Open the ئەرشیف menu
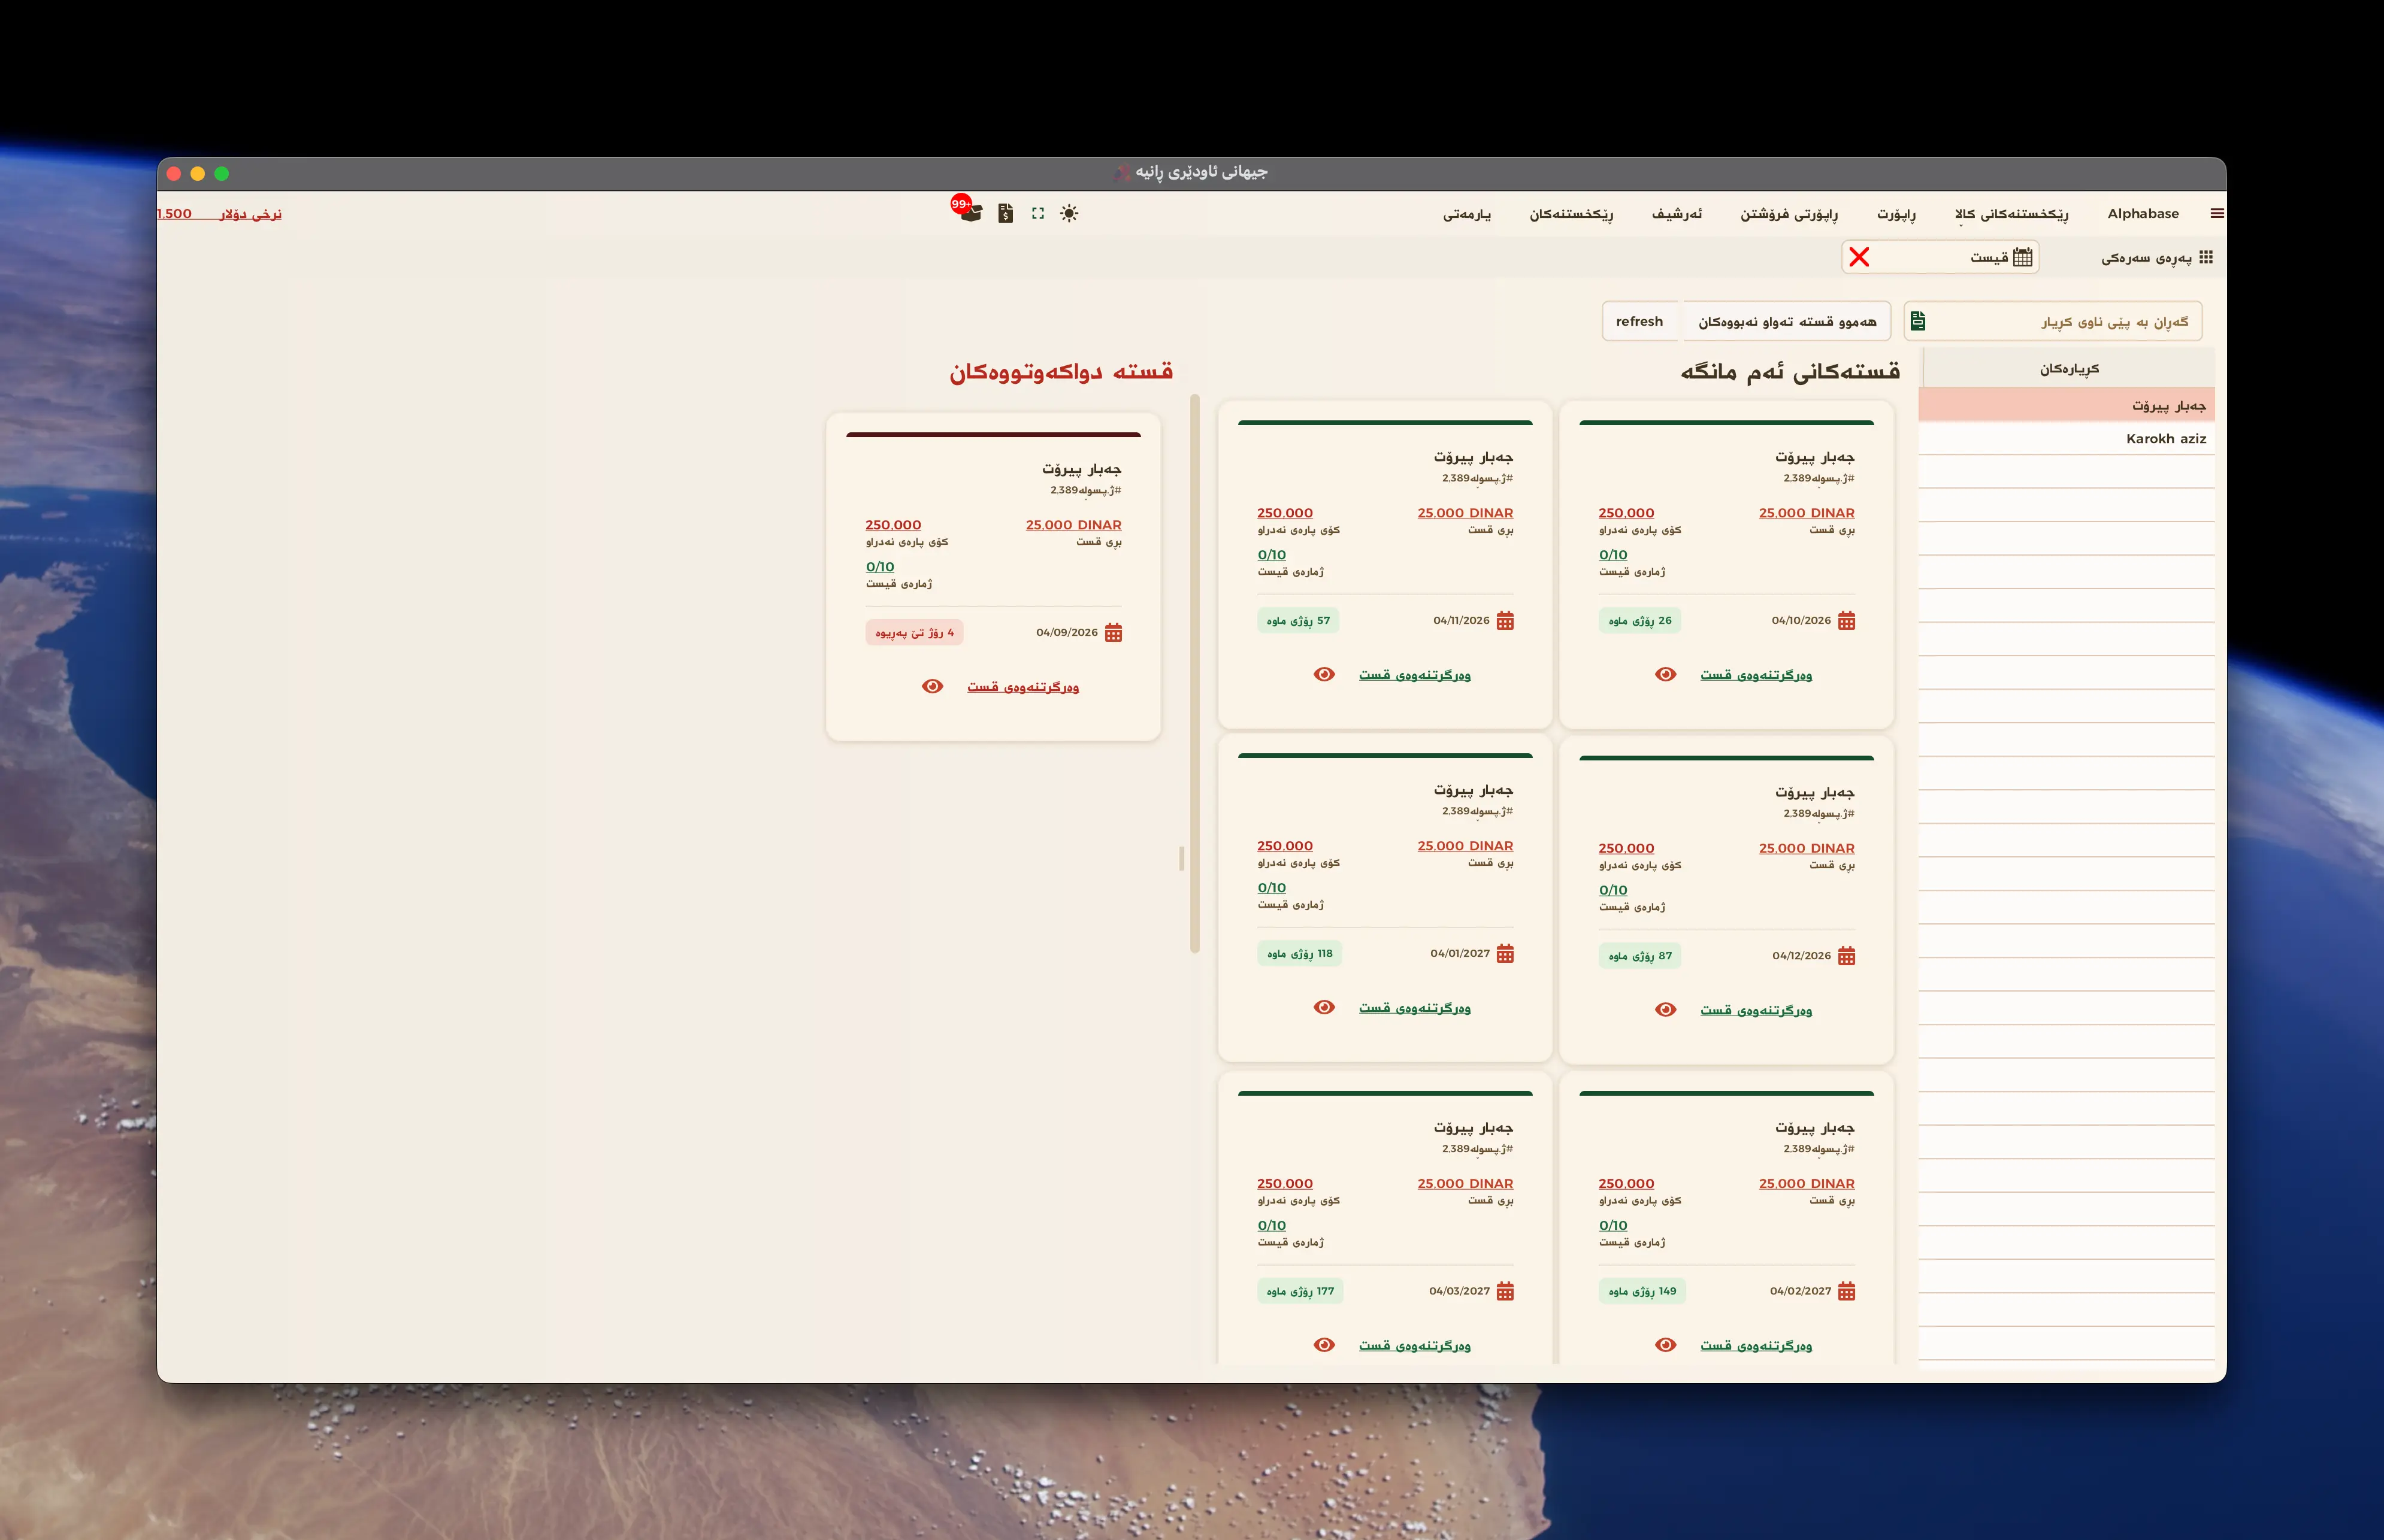2384x1540 pixels. click(x=1677, y=213)
